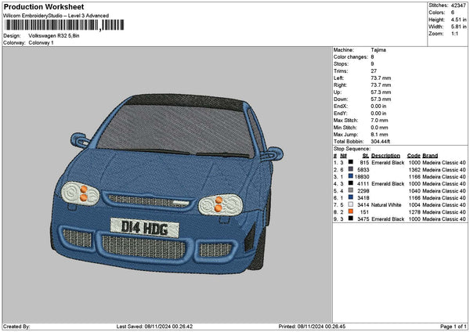Image resolution: width=470 pixels, height=332 pixels.
Task: Click the Trims value 27
Action: pos(374,71)
